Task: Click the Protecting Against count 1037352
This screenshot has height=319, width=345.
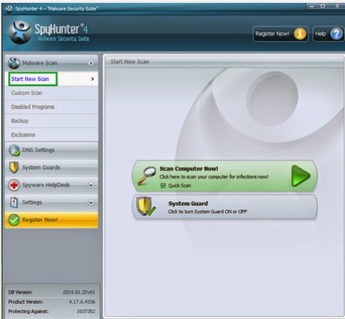Action: pos(86,311)
